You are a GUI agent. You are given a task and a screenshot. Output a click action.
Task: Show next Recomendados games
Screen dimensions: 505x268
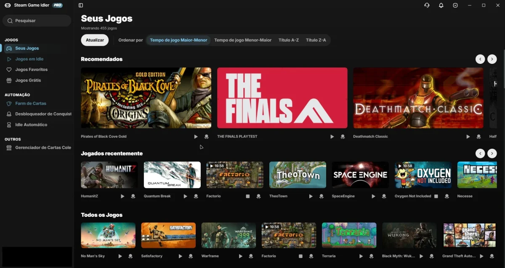(x=492, y=59)
